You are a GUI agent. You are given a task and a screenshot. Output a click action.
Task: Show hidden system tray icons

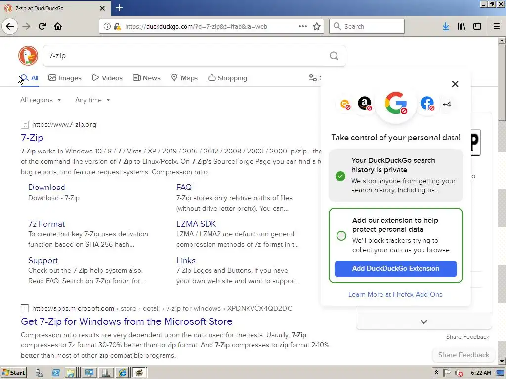coord(436,372)
